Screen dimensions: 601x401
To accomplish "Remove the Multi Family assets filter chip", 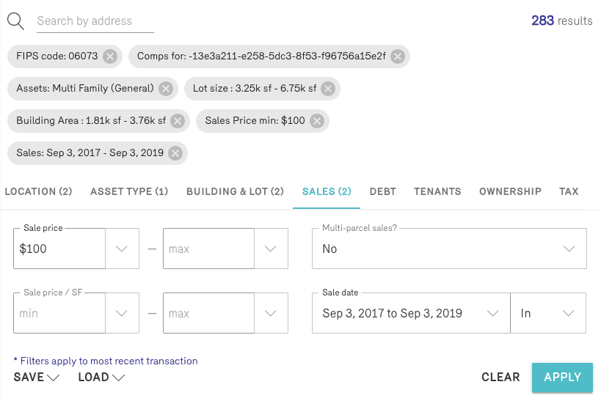I will coord(166,89).
